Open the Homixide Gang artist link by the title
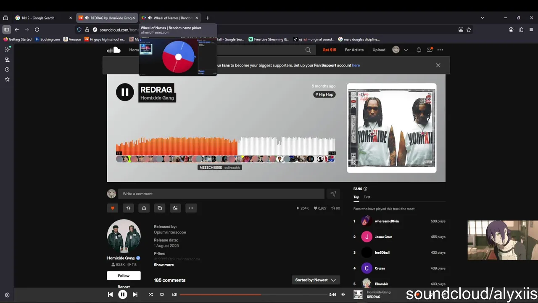This screenshot has width=538, height=303. click(157, 98)
